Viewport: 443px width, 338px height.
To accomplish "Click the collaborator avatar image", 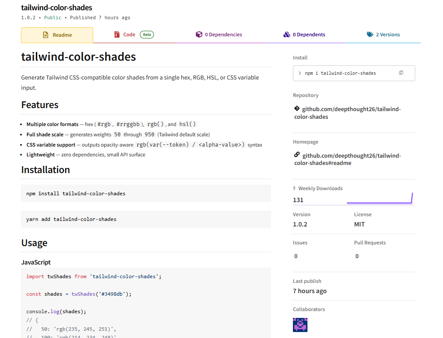I will tap(300, 325).
